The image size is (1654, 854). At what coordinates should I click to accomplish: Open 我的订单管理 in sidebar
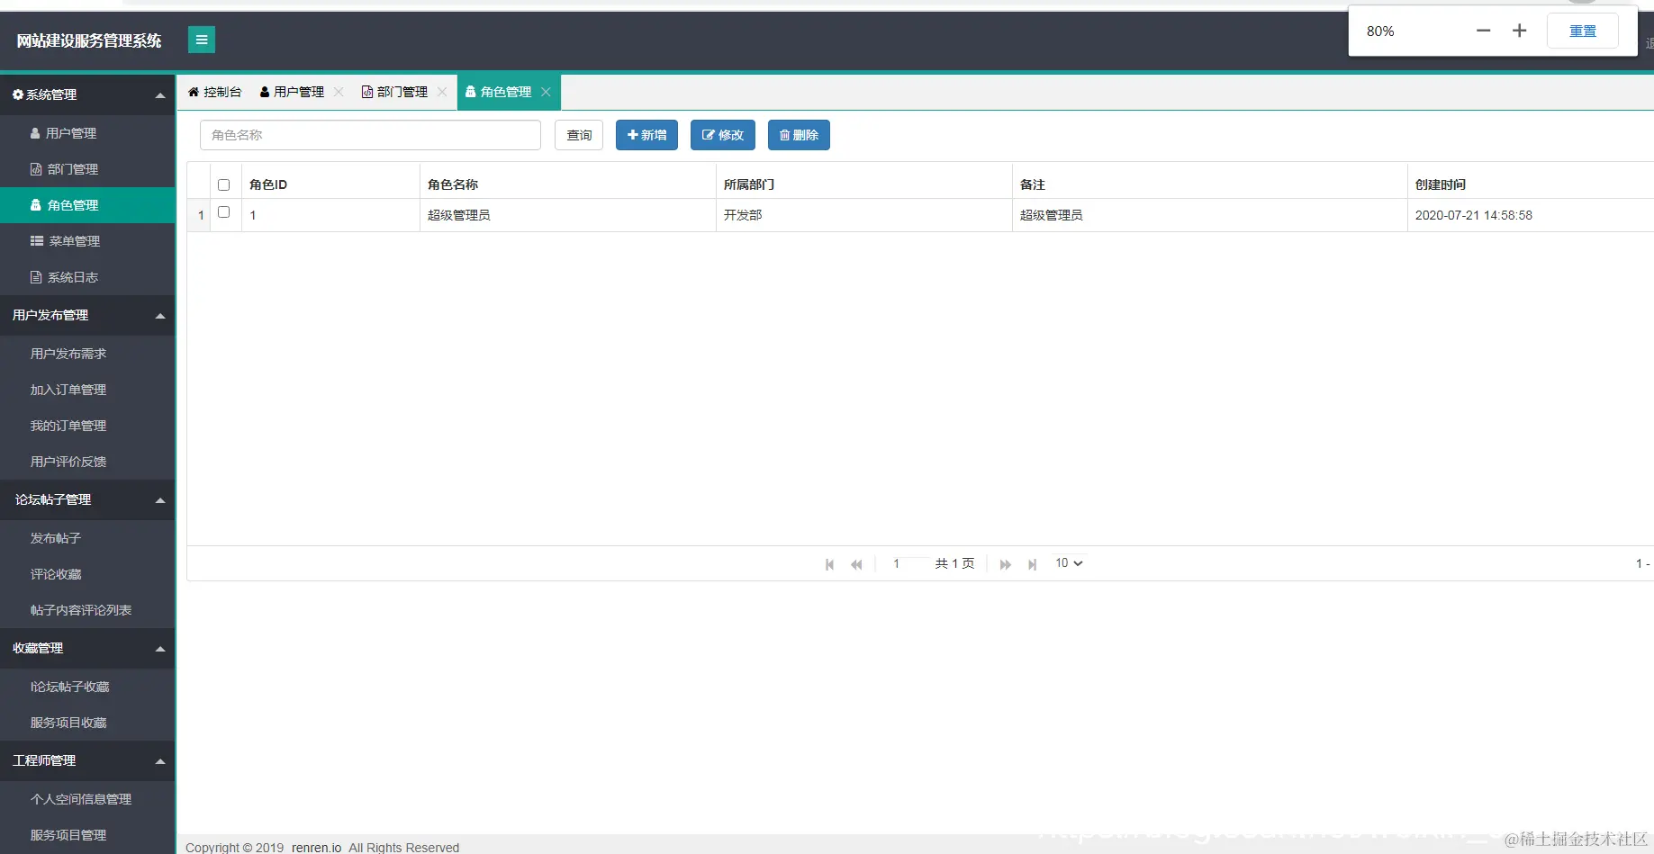click(x=87, y=426)
